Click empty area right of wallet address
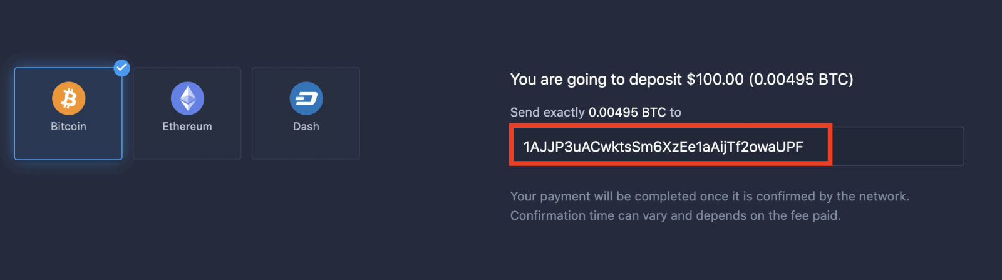The image size is (1002, 280). pyautogui.click(x=897, y=147)
